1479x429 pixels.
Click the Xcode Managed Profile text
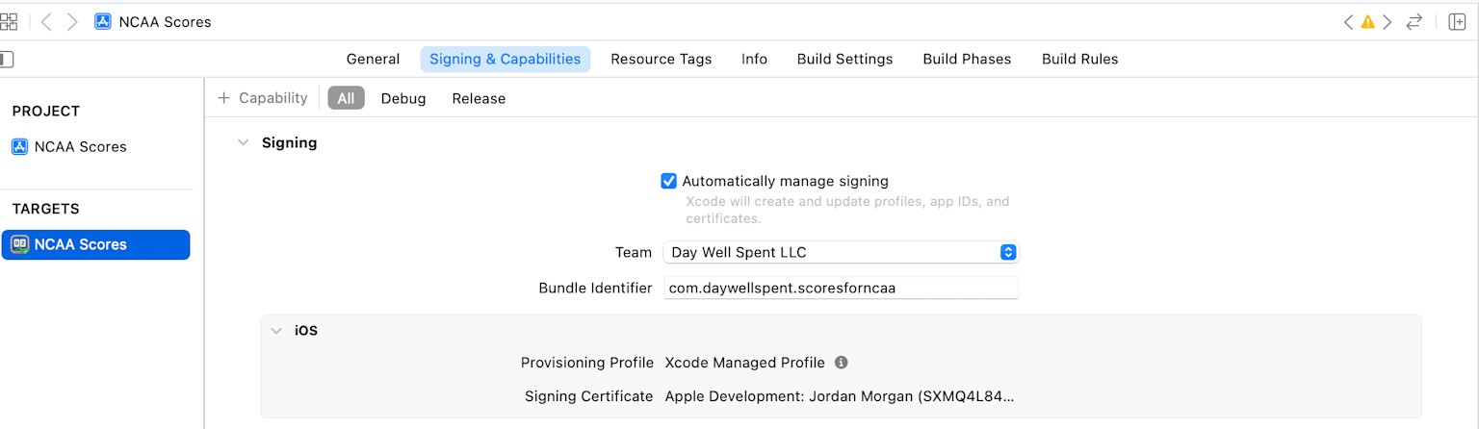745,363
